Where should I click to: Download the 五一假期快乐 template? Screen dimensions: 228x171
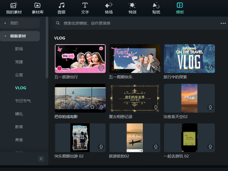(x=156, y=68)
